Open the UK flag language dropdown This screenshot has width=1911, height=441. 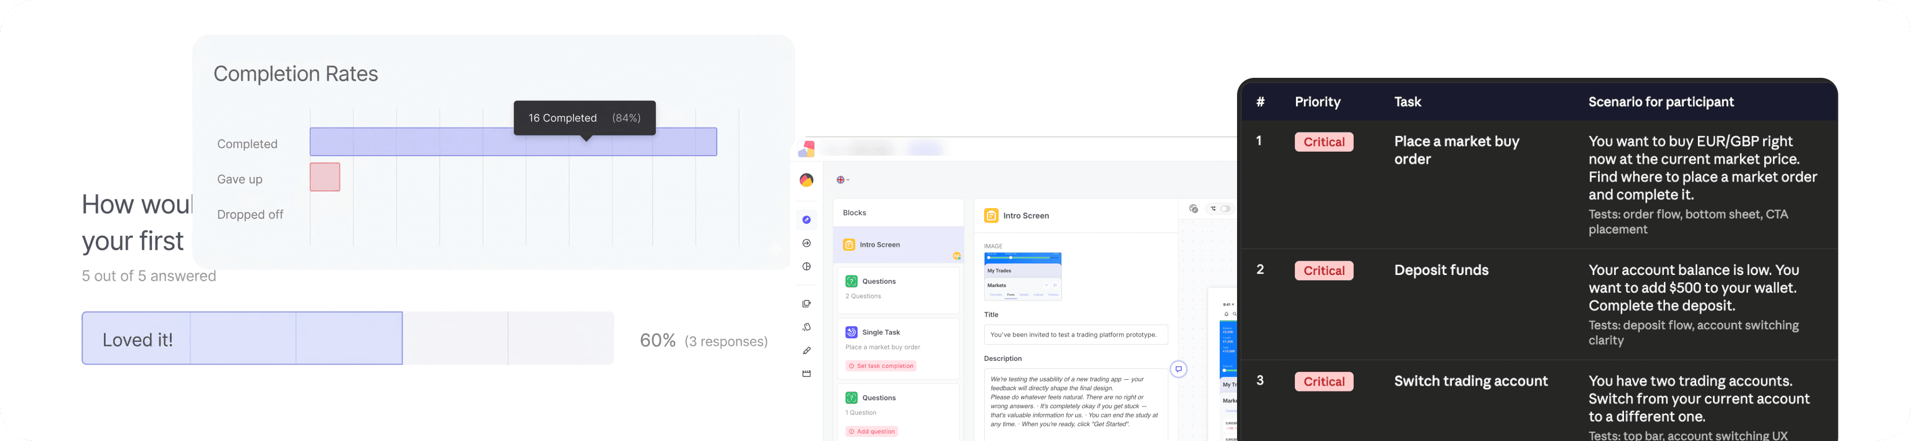[x=843, y=180]
